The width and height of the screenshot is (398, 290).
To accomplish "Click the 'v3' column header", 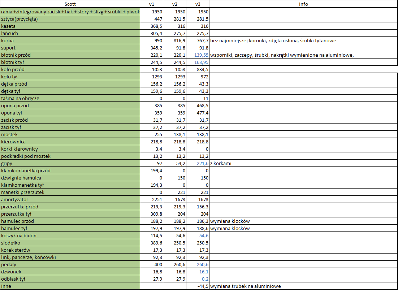I will tap(198, 4).
